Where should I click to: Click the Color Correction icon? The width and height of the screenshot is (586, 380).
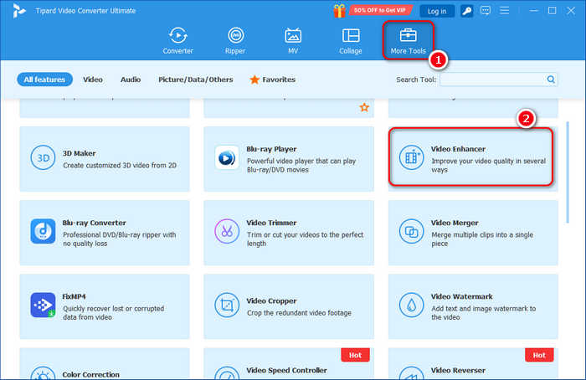tap(43, 373)
